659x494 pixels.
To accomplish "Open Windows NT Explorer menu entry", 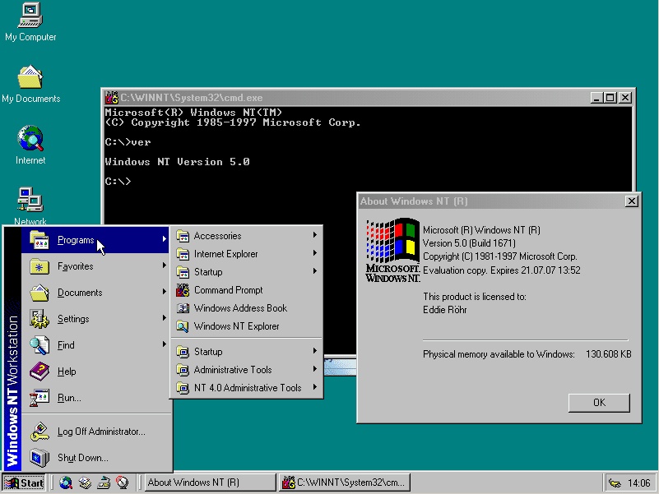I will click(236, 326).
